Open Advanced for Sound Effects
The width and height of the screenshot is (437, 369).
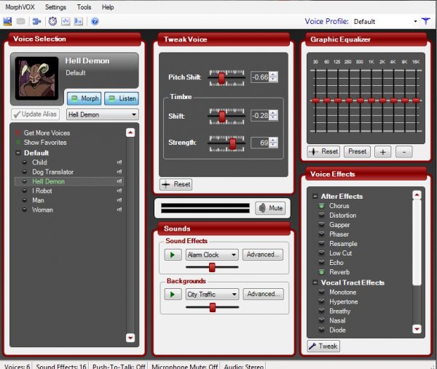263,255
